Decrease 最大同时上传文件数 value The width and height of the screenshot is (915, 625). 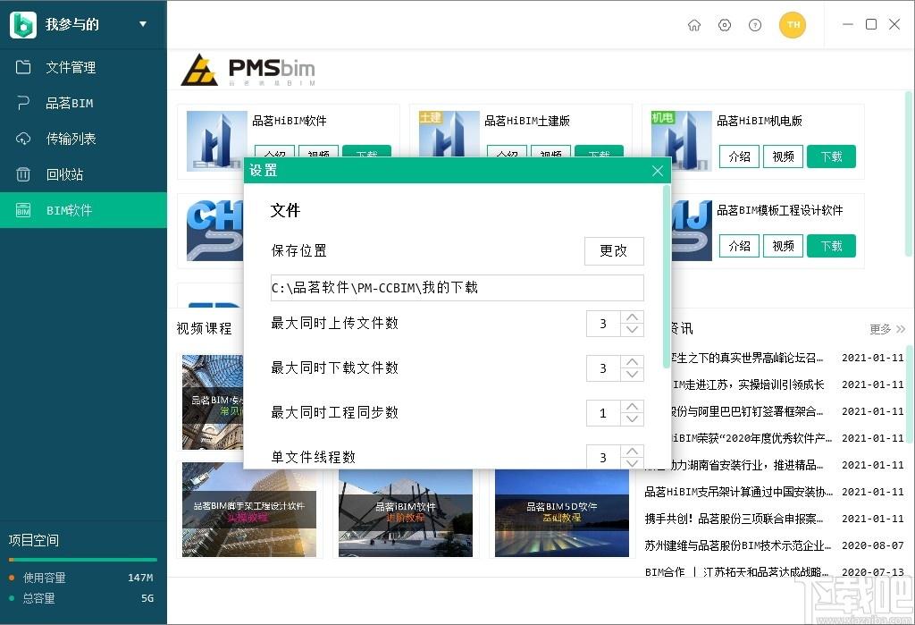click(632, 330)
